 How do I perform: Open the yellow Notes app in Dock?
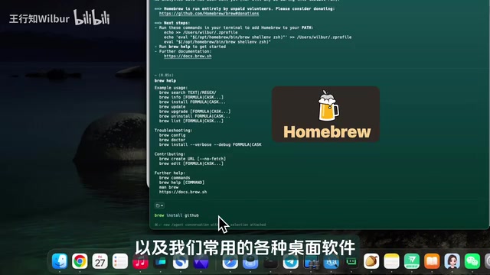tap(391, 261)
